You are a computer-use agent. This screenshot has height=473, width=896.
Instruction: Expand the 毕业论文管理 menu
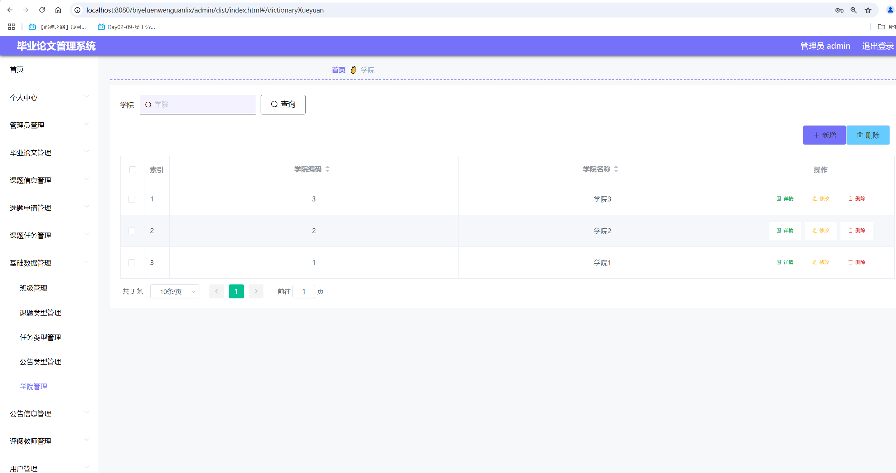click(49, 153)
